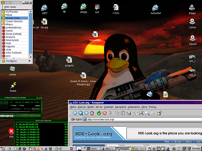
Task: Open the Narzędzia menu
Action: pyautogui.click(x=121, y=107)
